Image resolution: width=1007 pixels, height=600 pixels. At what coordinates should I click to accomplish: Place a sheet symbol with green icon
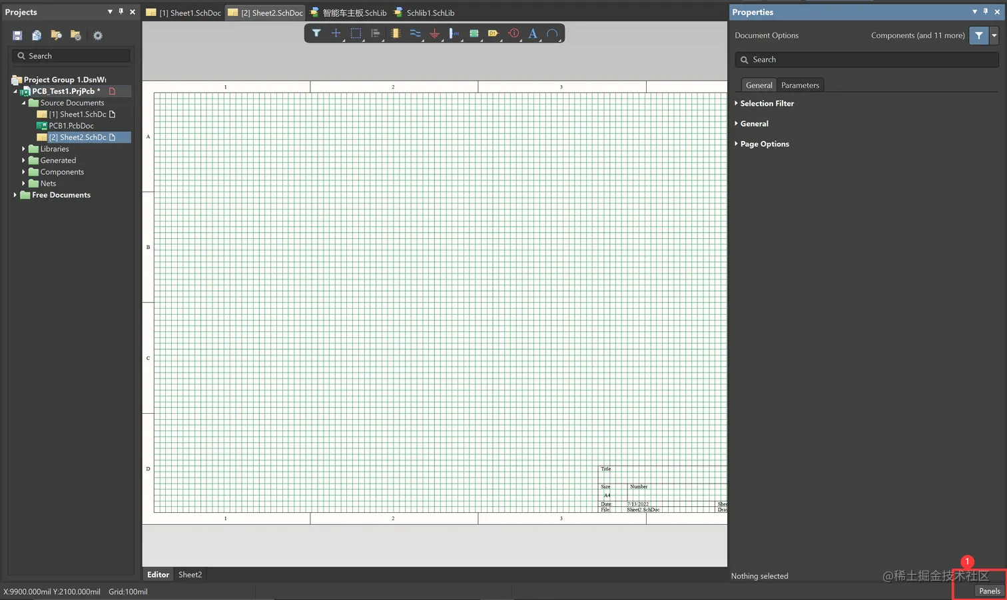coord(474,33)
